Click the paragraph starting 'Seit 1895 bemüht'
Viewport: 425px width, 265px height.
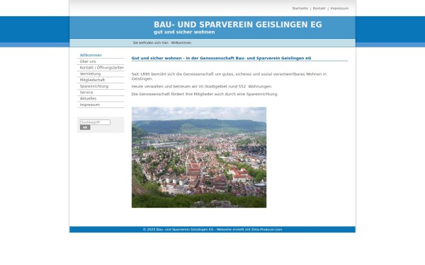(229, 76)
